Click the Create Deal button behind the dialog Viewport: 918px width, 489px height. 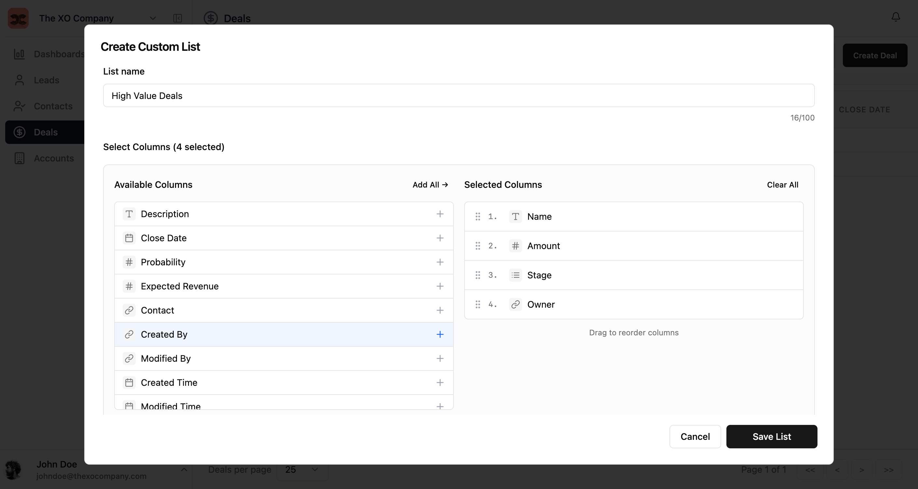click(875, 55)
